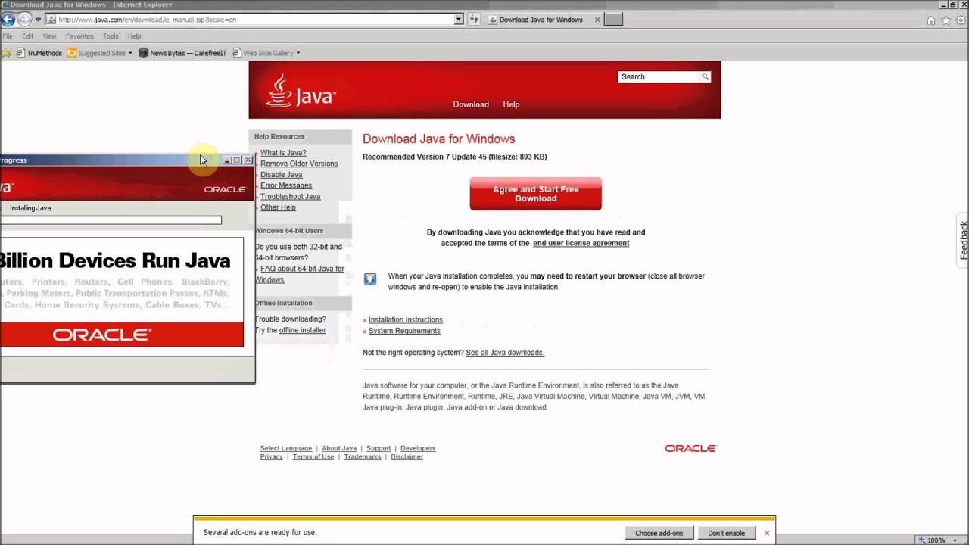Expand the address bar autocomplete dropdown

(458, 20)
